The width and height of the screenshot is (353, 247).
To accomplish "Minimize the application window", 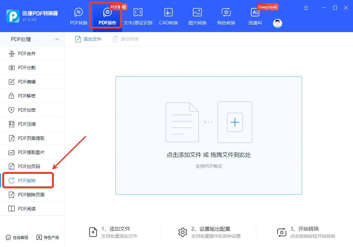I will [324, 8].
